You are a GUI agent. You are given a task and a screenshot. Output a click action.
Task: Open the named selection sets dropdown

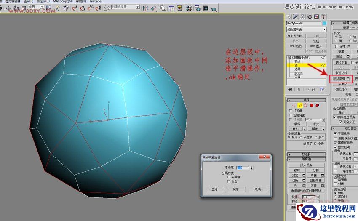(x=137, y=7)
